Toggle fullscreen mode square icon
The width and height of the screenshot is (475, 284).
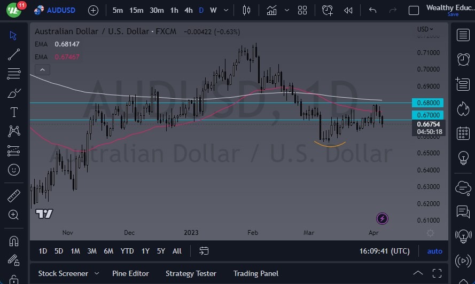tap(414, 10)
